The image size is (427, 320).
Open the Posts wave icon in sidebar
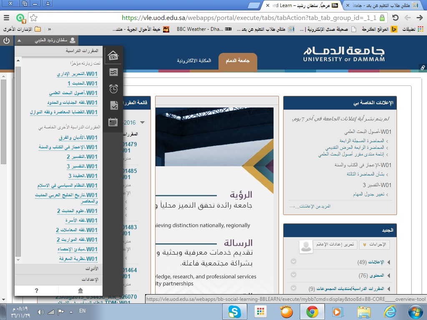coord(113,72)
